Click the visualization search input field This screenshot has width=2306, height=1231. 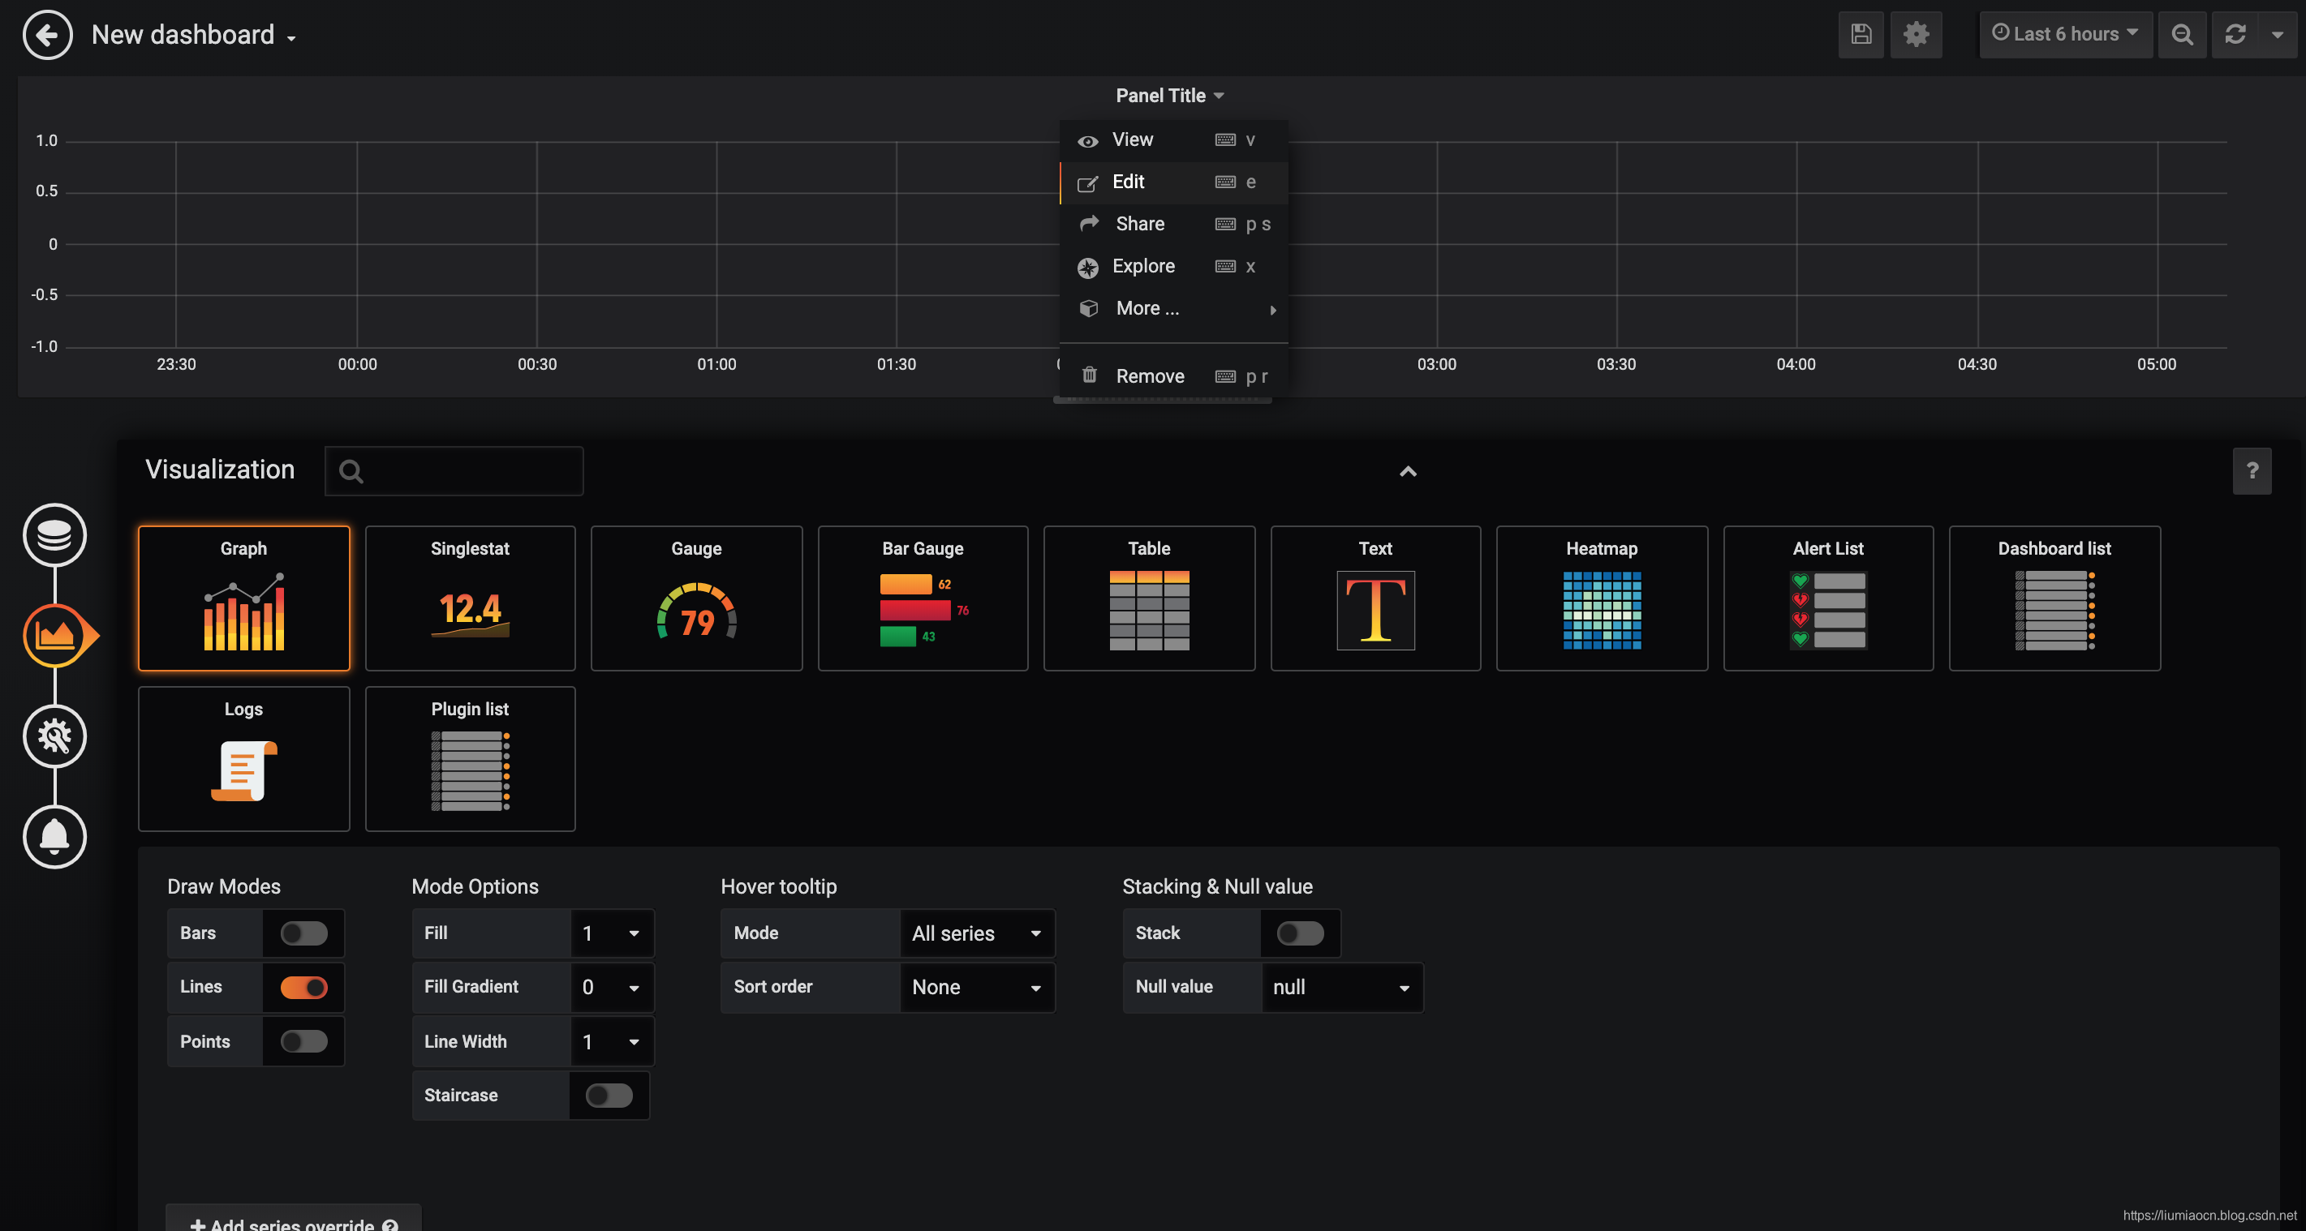[453, 470]
